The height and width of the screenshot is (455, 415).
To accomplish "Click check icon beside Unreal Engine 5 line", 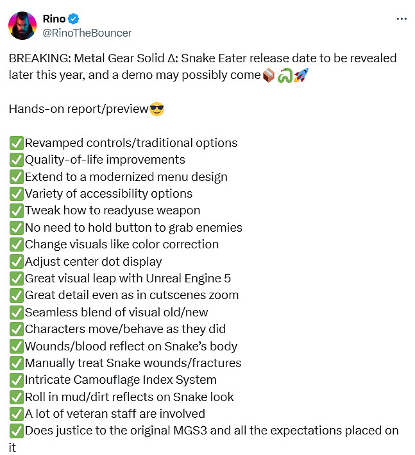I will (x=17, y=279).
